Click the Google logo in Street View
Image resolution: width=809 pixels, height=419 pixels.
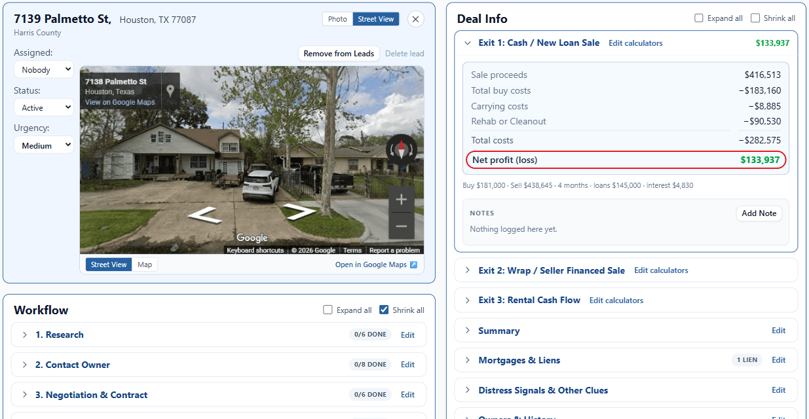click(252, 238)
